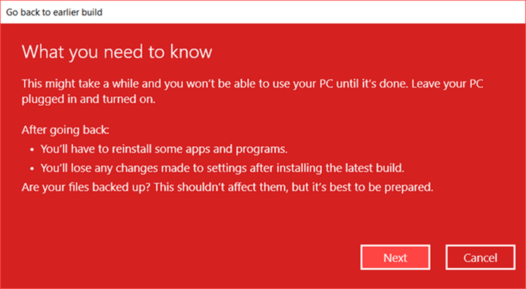Click bullet dot before 'reinstall some apps'
This screenshot has width=526, height=289.
pos(32,150)
